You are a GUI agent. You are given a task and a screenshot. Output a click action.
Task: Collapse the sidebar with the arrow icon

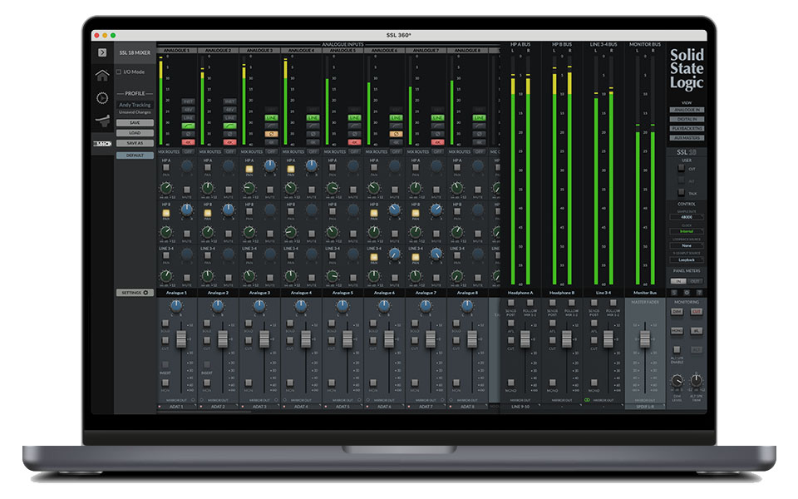[x=102, y=52]
